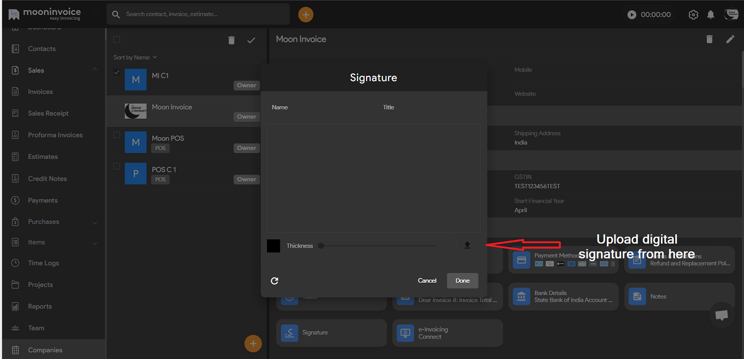Check the POS C 1 company checkbox
Image resolution: width=744 pixels, height=359 pixels.
(117, 166)
